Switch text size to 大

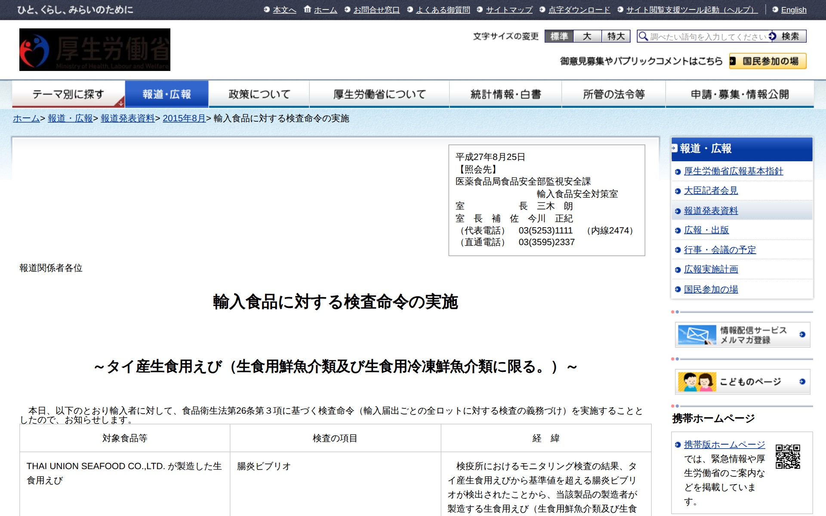tap(587, 37)
